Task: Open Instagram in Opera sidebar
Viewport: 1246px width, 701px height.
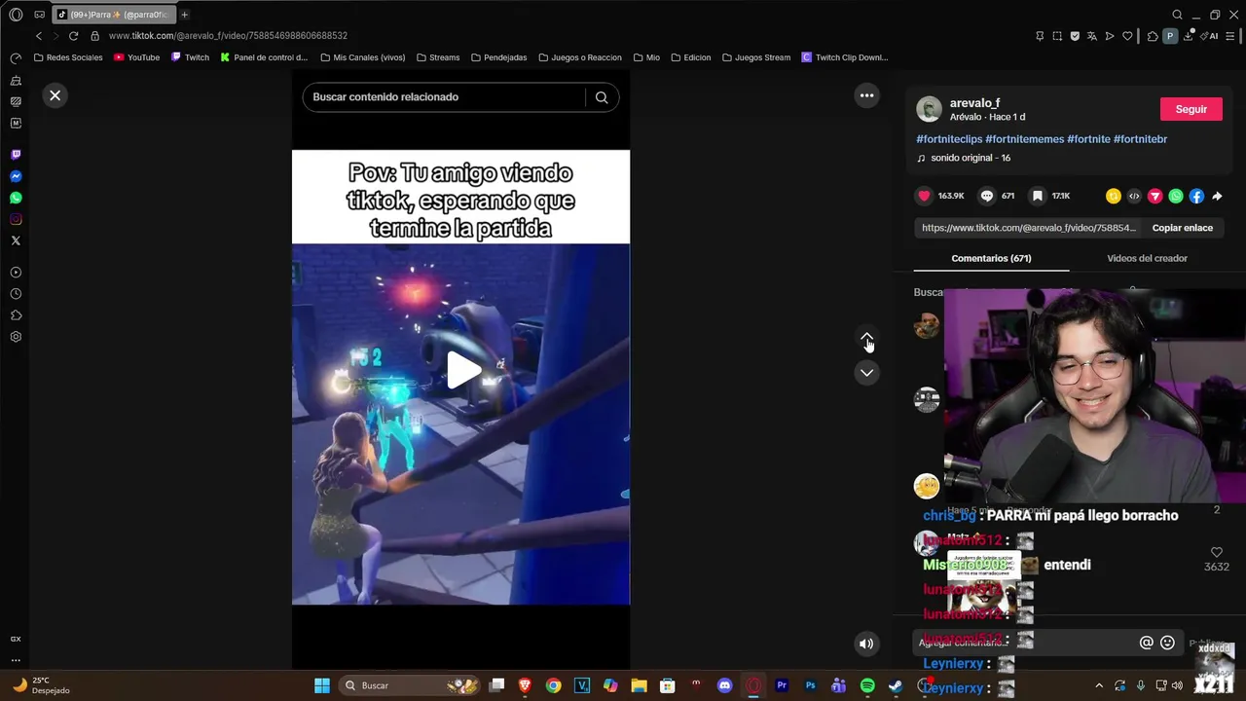Action: tap(16, 219)
